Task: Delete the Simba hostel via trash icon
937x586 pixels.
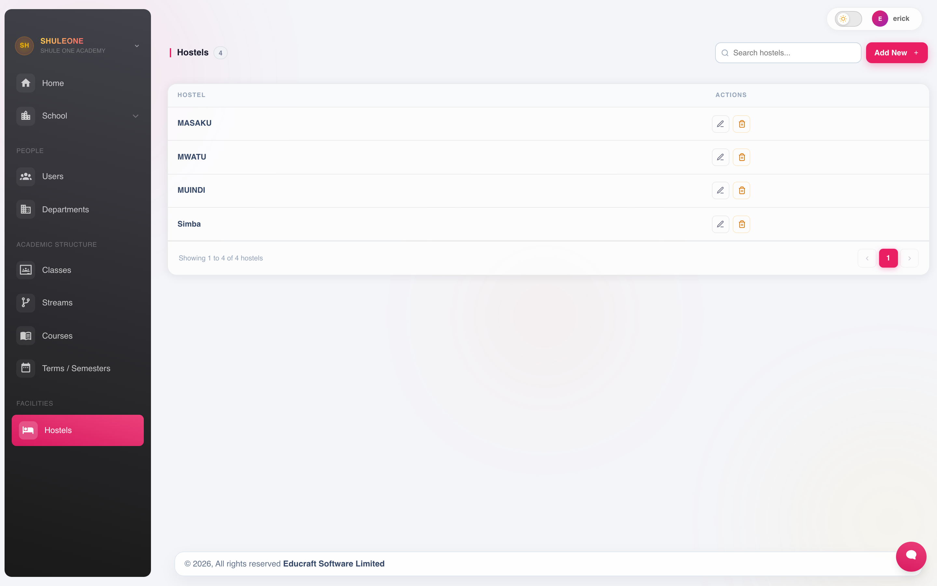Action: 741,224
